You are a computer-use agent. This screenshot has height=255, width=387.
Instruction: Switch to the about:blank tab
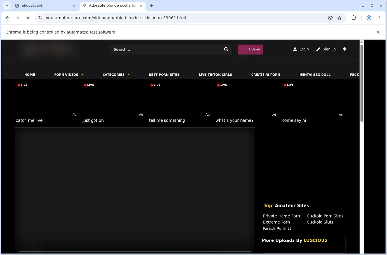pos(44,5)
